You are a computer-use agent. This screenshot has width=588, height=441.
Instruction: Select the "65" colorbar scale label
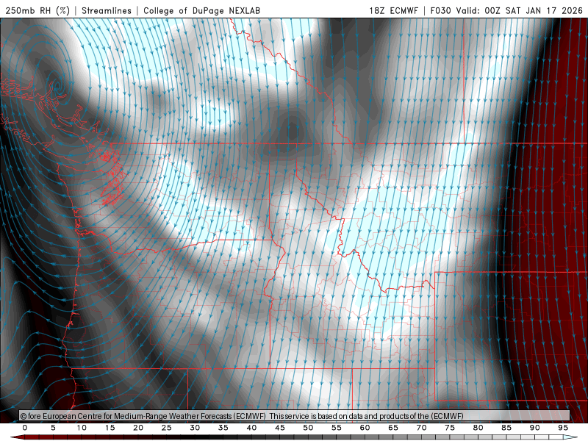pos(393,428)
